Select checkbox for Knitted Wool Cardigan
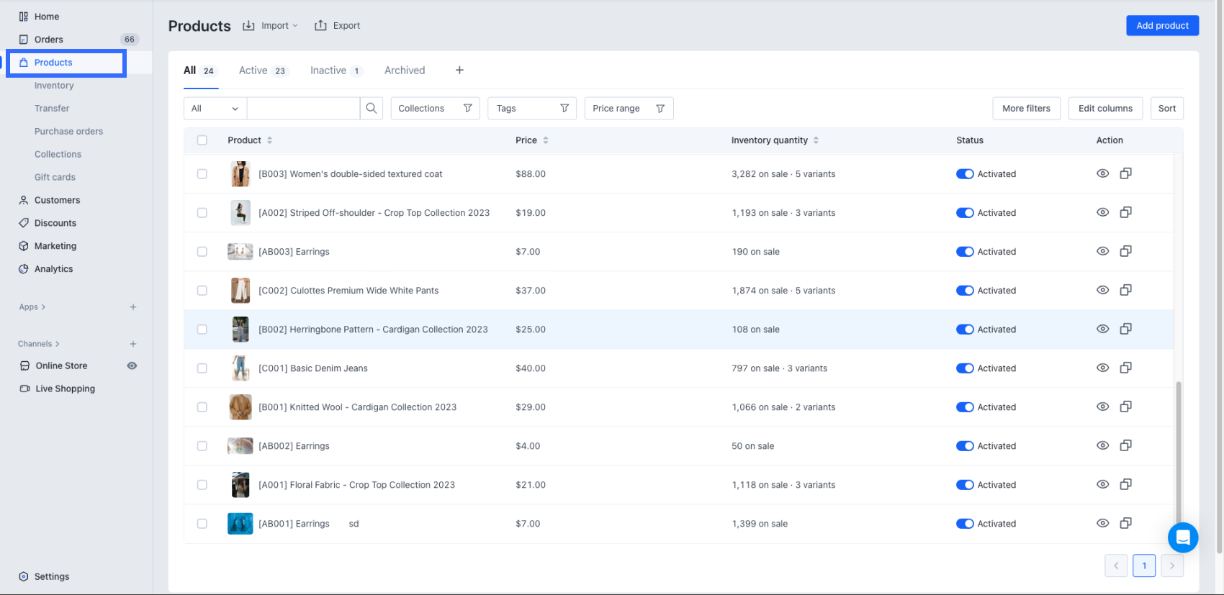This screenshot has width=1224, height=595. (202, 407)
